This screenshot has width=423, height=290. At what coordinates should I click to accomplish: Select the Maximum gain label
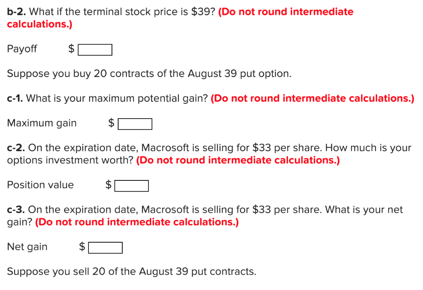coord(41,123)
